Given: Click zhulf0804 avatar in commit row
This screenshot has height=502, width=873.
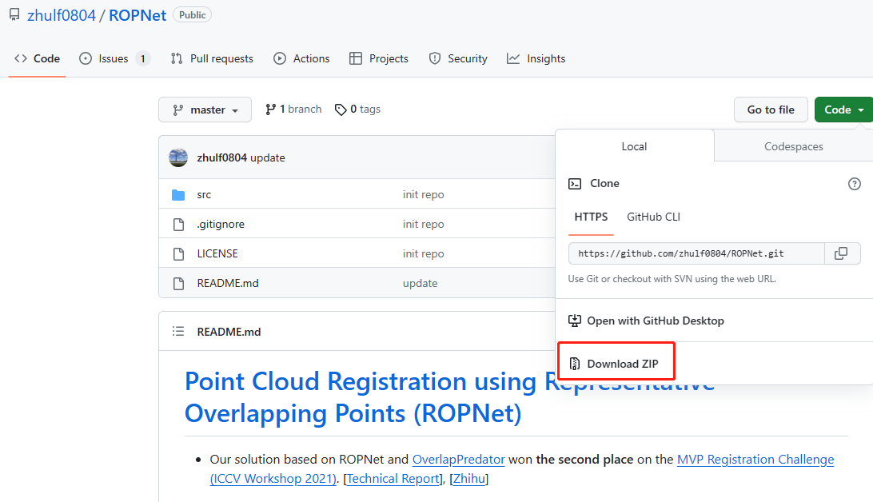Looking at the screenshot, I should 178,157.
